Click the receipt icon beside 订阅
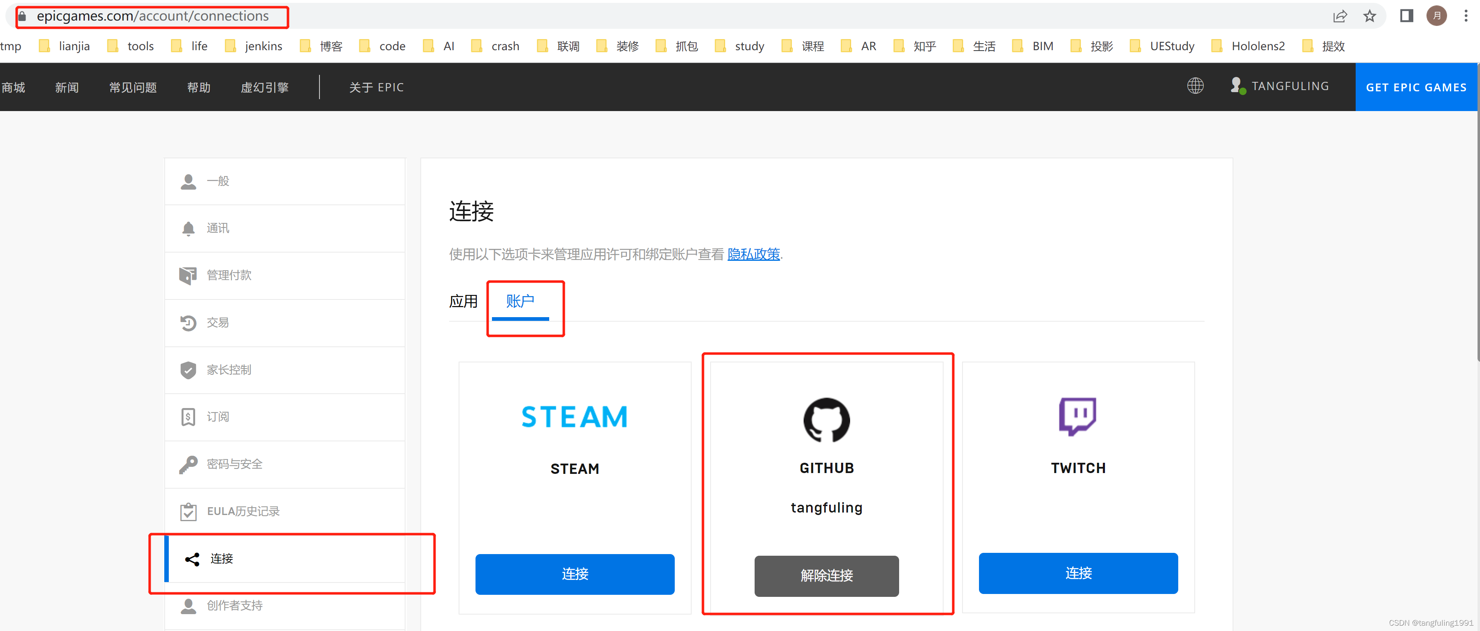The height and width of the screenshot is (631, 1480). tap(188, 417)
